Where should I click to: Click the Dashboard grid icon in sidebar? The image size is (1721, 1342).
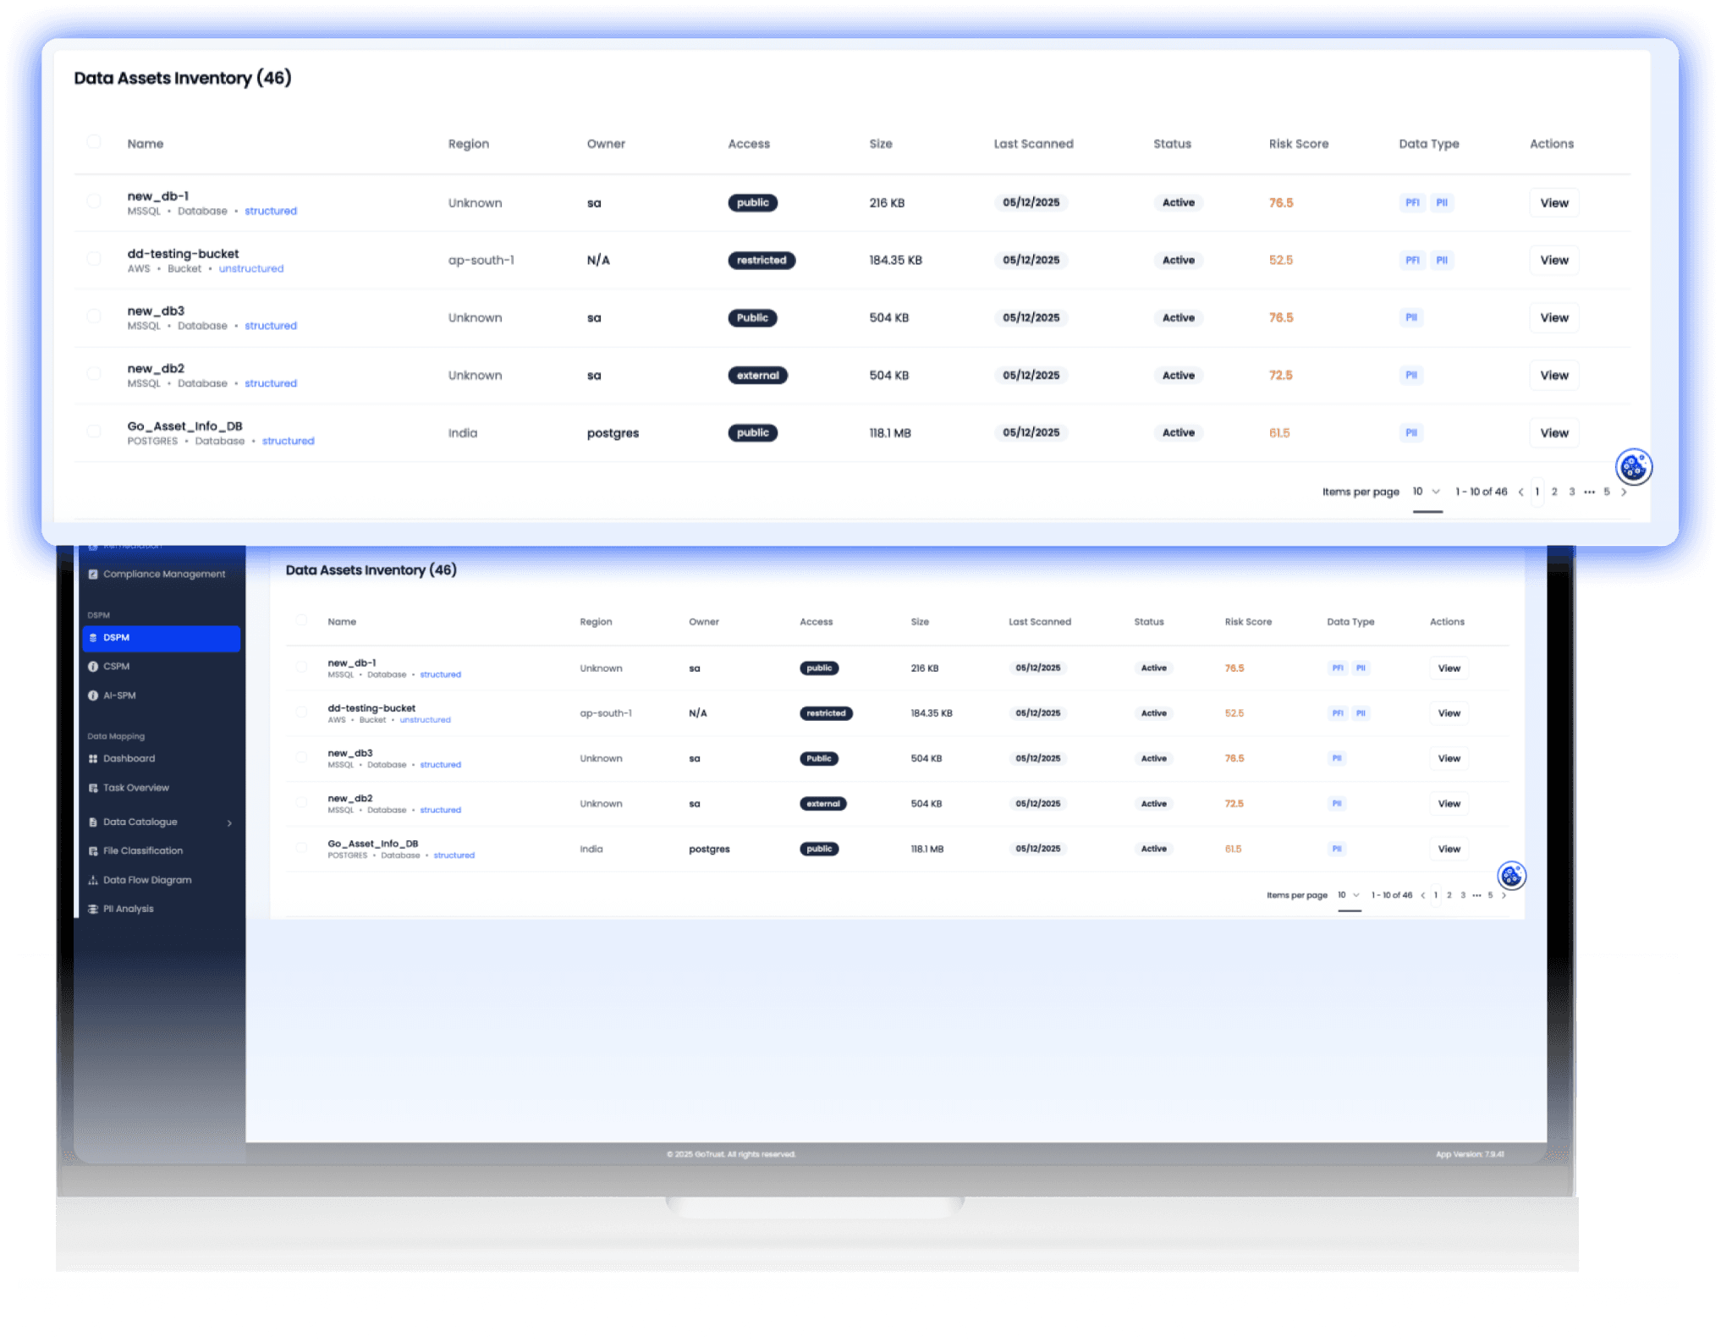click(x=93, y=759)
